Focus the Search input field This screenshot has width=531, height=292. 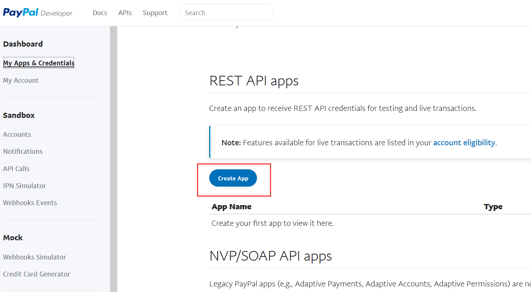226,13
